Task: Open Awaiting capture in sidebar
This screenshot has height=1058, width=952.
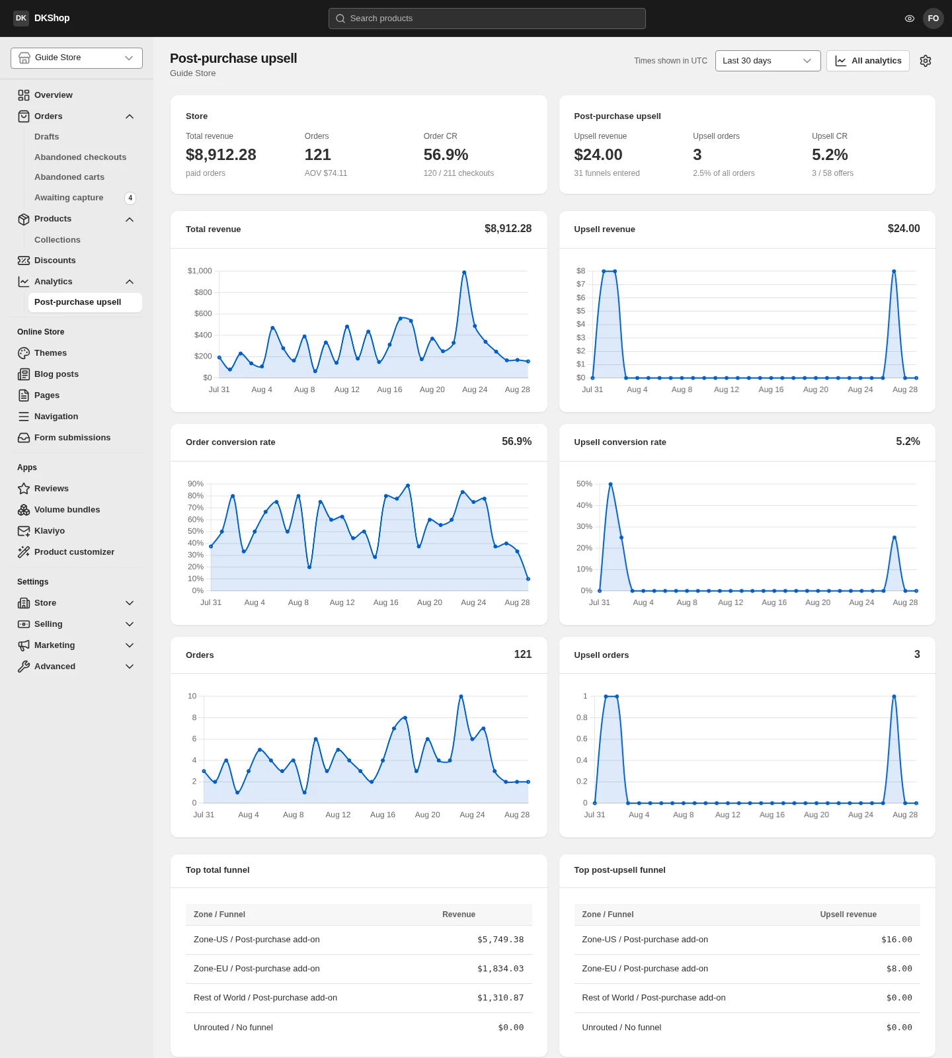Action: [x=69, y=198]
